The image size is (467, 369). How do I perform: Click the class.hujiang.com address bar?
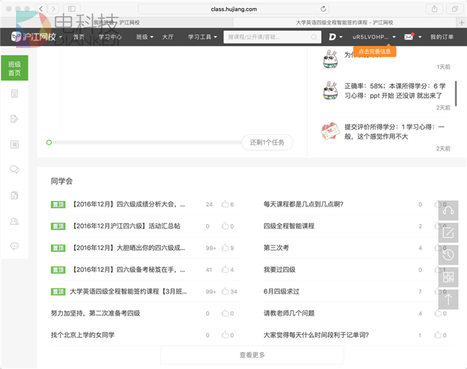[x=233, y=9]
